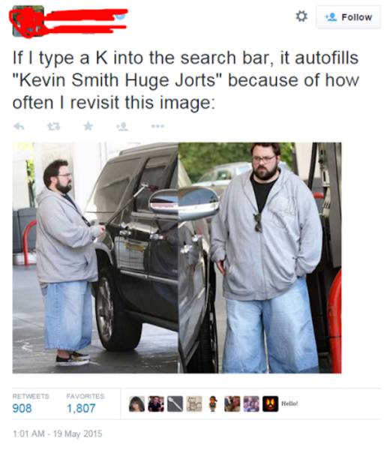Open the 1,807 favorites count
Screen dimensions: 387x450
coord(81,408)
